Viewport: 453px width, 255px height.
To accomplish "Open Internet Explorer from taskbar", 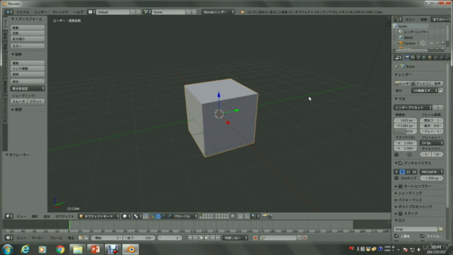I will (x=25, y=249).
